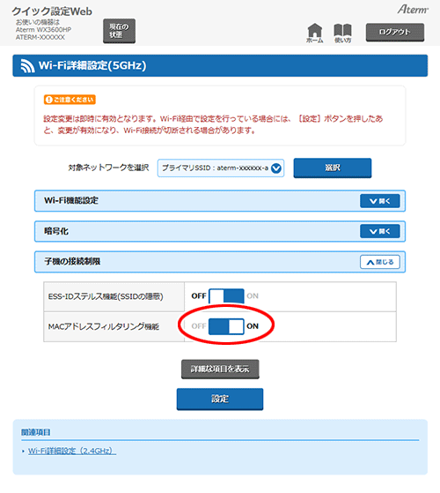Toggle ESS-IDステルス機能 switch
Viewport: 440px width, 493px height.
[x=226, y=296]
